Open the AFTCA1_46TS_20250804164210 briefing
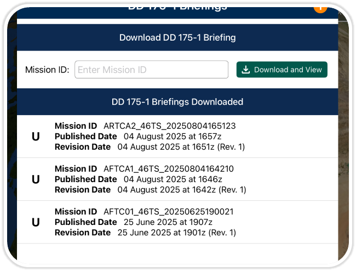This screenshot has width=356, height=271. (168, 168)
